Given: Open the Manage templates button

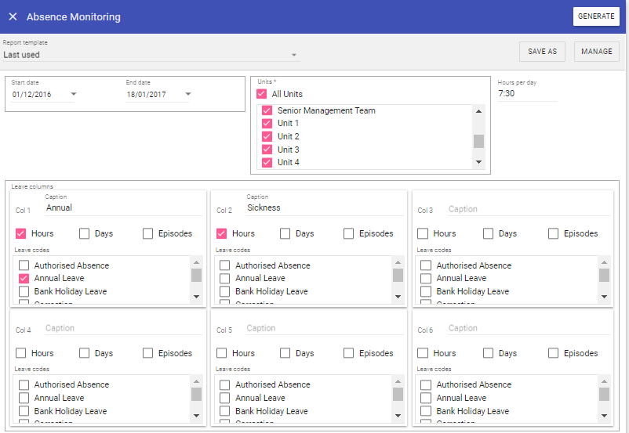Looking at the screenshot, I should [597, 52].
